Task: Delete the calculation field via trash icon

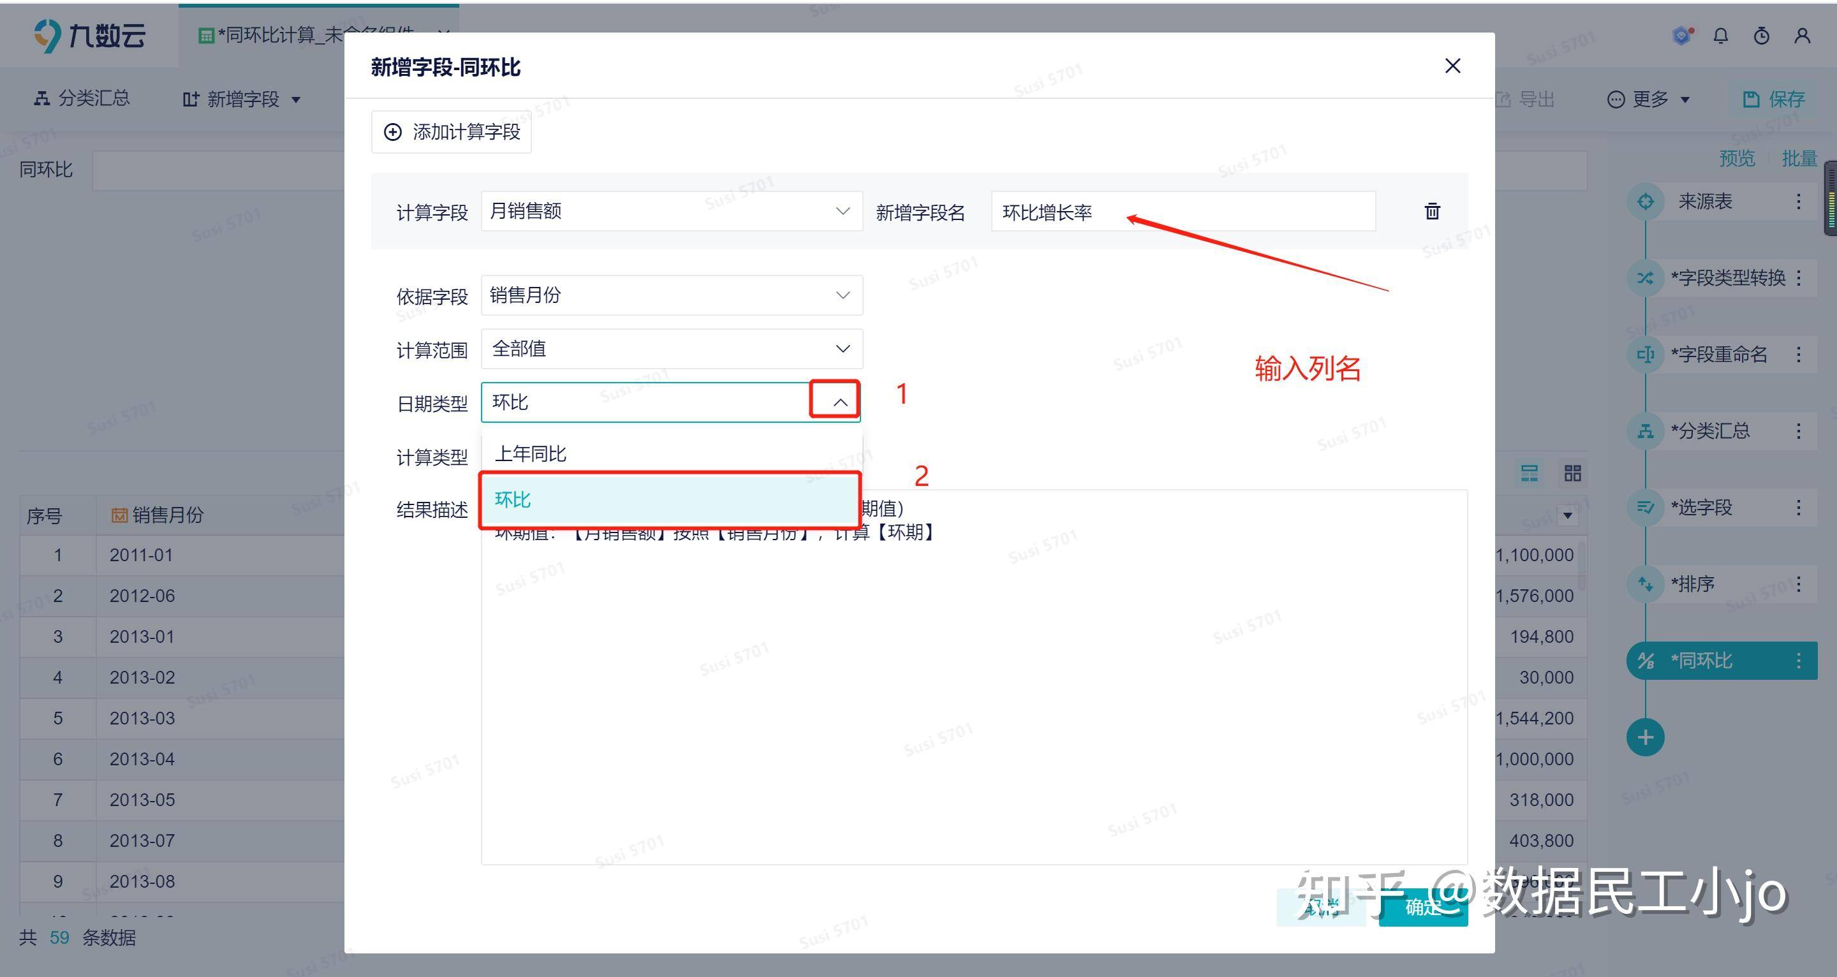Action: coord(1432,211)
